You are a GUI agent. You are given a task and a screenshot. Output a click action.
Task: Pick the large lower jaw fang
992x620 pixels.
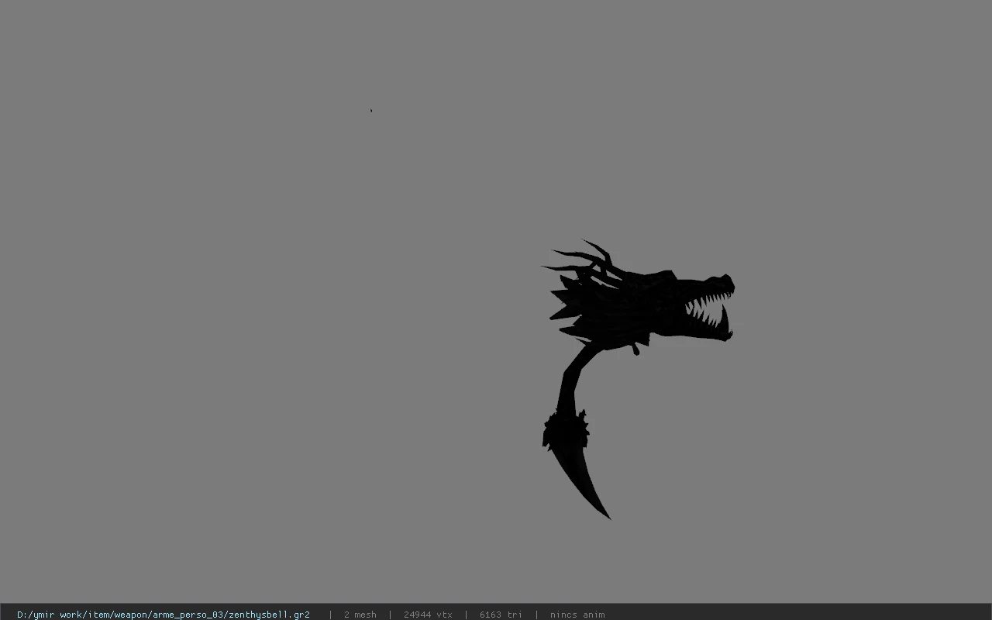[725, 320]
